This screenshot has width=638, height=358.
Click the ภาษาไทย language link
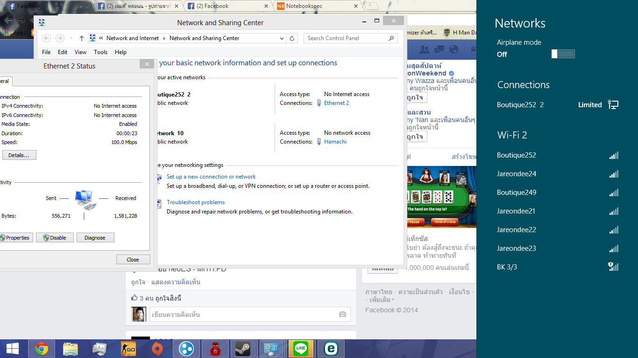[379, 292]
